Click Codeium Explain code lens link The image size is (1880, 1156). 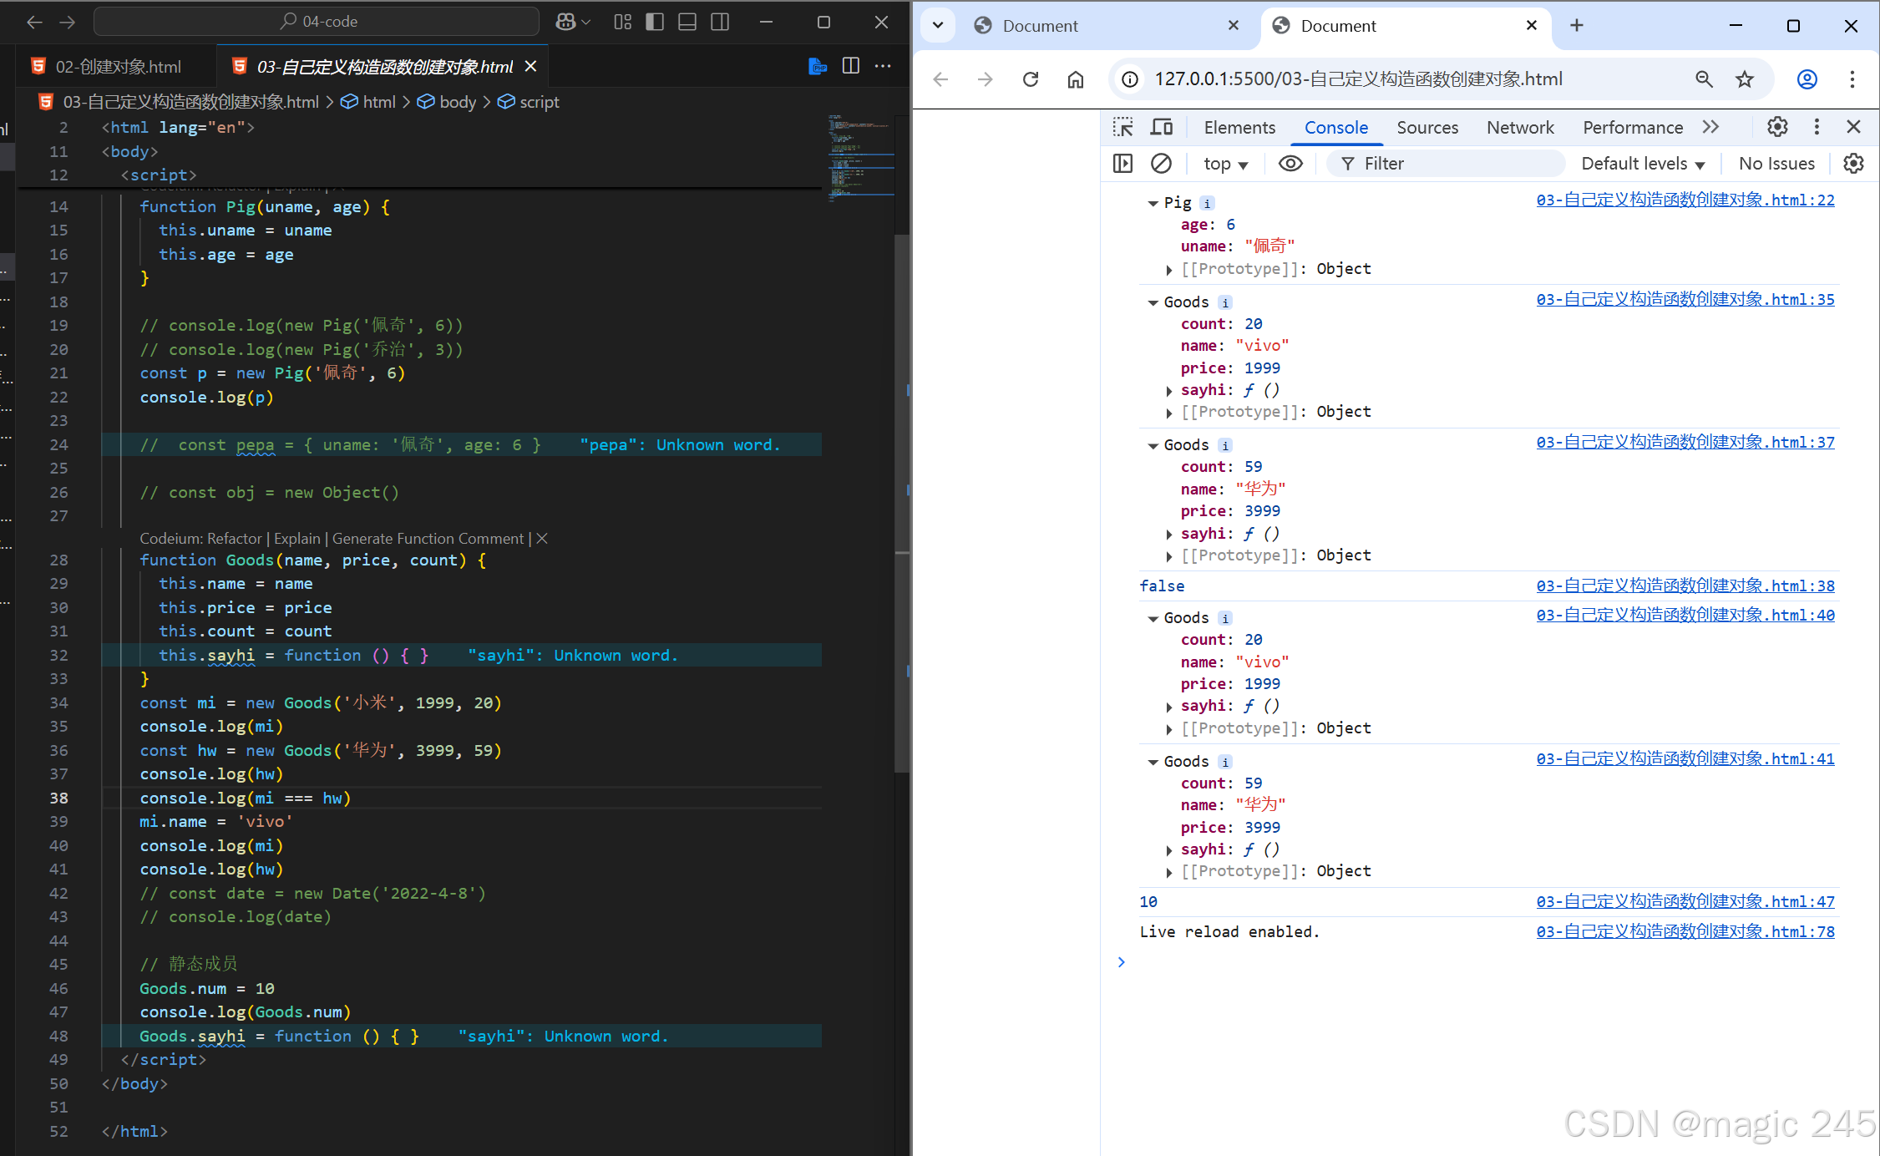coord(296,539)
